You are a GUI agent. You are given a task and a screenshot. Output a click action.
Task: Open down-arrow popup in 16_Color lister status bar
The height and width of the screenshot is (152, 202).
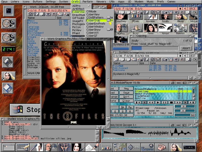coord(180,9)
